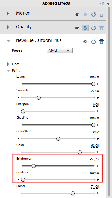This screenshot has width=112, height=198.
Task: Click the Smooth slider handle
Action: (38, 97)
